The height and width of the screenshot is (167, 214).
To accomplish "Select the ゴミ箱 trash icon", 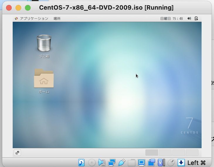I will 44,46.
